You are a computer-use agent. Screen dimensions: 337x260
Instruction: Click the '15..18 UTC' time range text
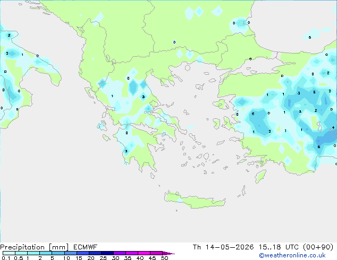(279, 247)
